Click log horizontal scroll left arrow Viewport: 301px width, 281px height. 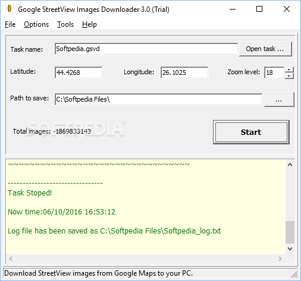(11, 258)
